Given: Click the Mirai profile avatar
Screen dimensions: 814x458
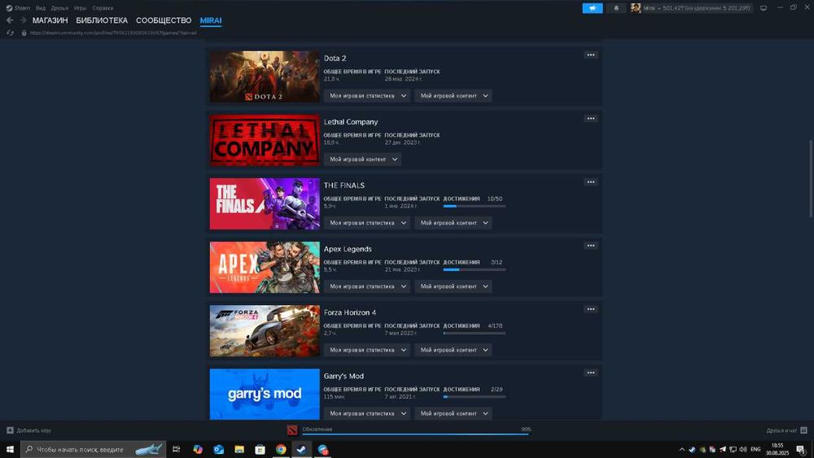Looking at the screenshot, I should (x=636, y=8).
